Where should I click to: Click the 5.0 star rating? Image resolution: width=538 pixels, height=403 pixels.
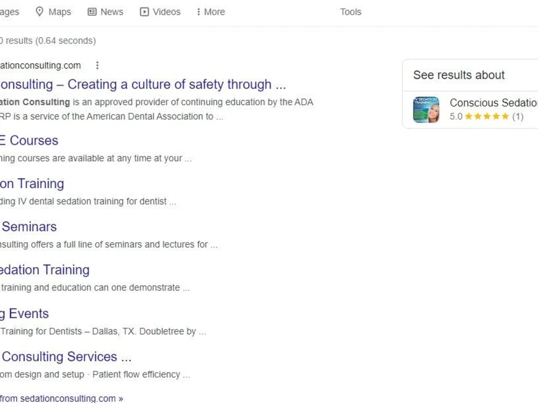pos(486,117)
